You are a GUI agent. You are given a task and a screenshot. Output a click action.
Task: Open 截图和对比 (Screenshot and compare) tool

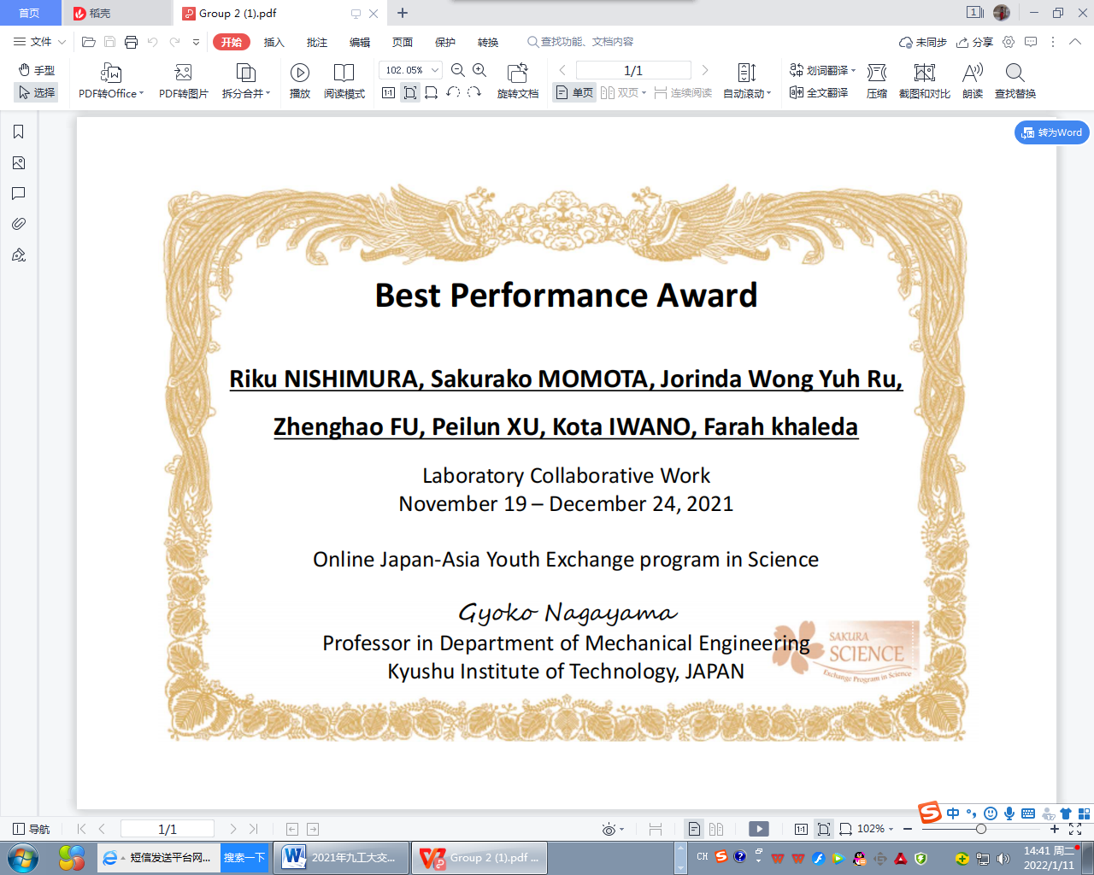click(x=924, y=73)
